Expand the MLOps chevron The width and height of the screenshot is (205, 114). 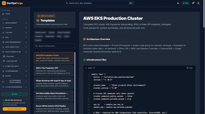[26, 76]
